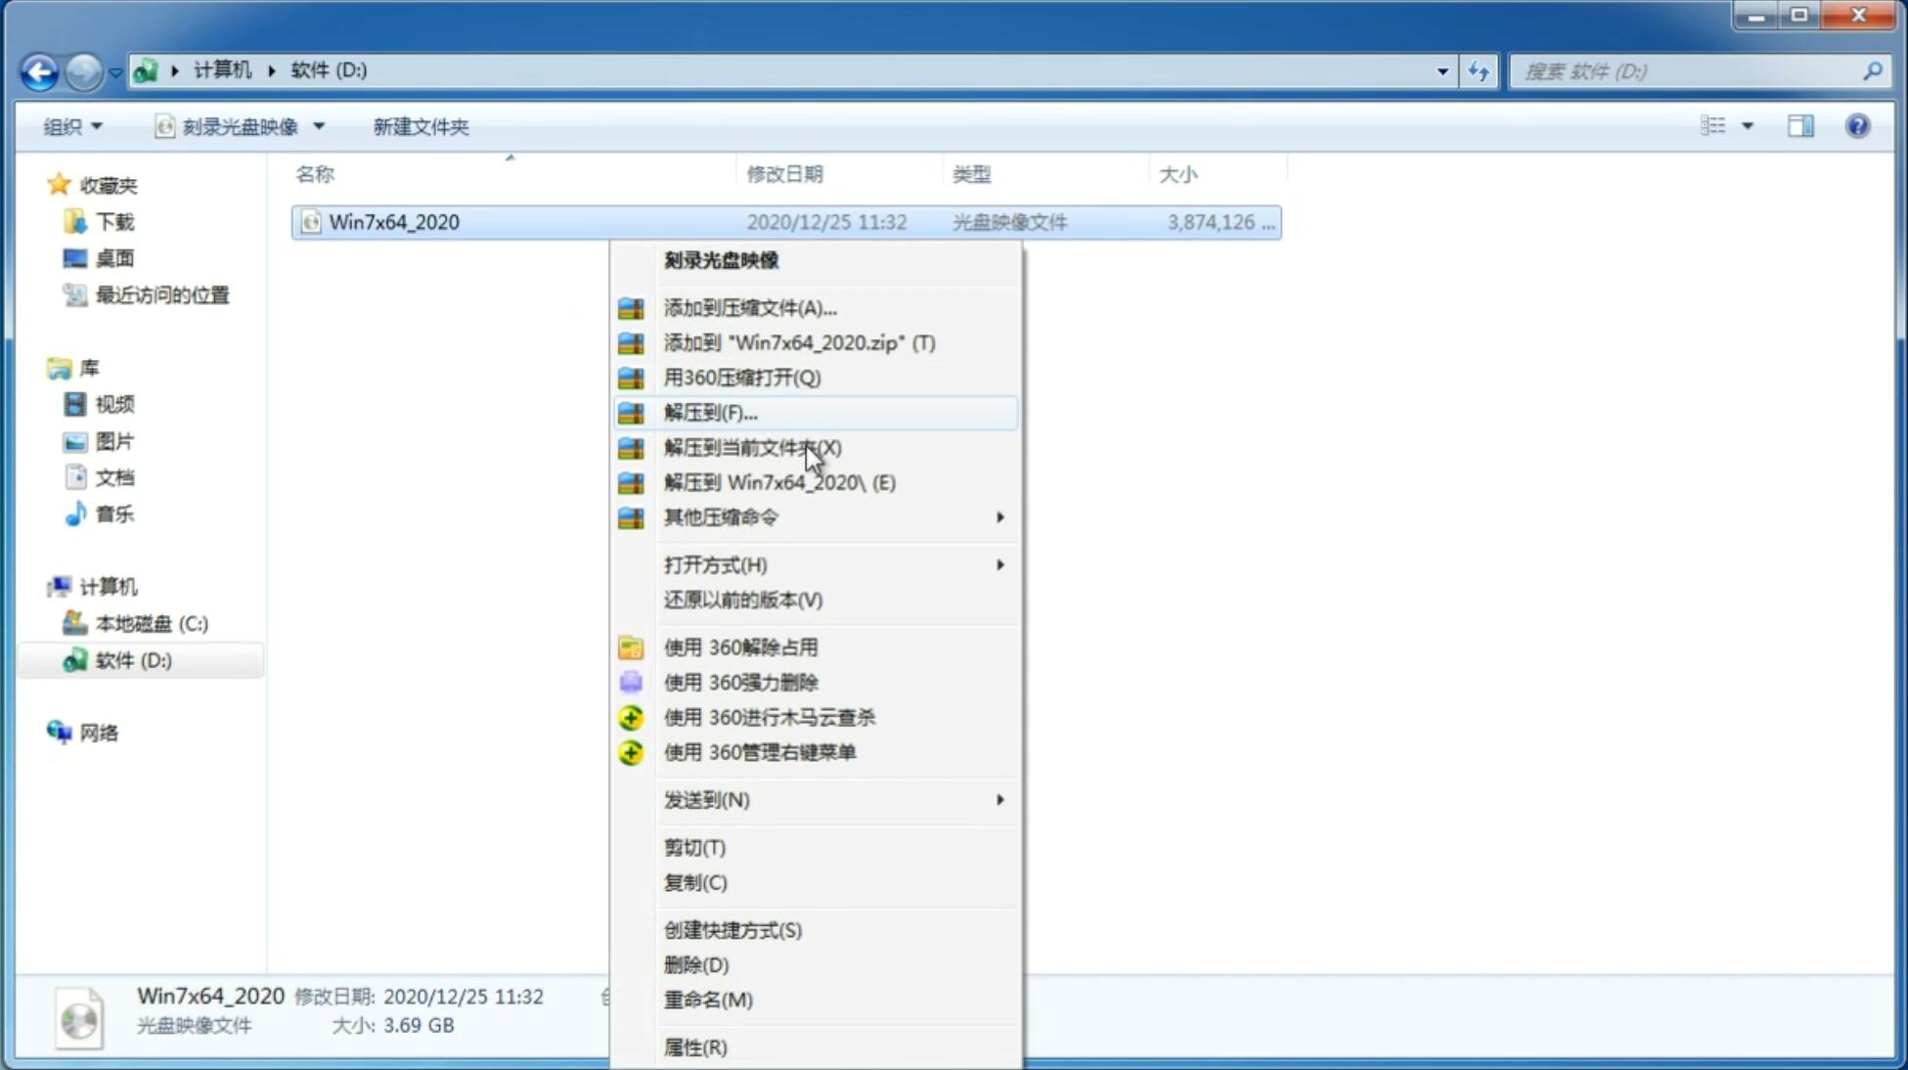Image resolution: width=1908 pixels, height=1070 pixels.
Task: Click 用360压缩打开 icon
Action: 629,378
